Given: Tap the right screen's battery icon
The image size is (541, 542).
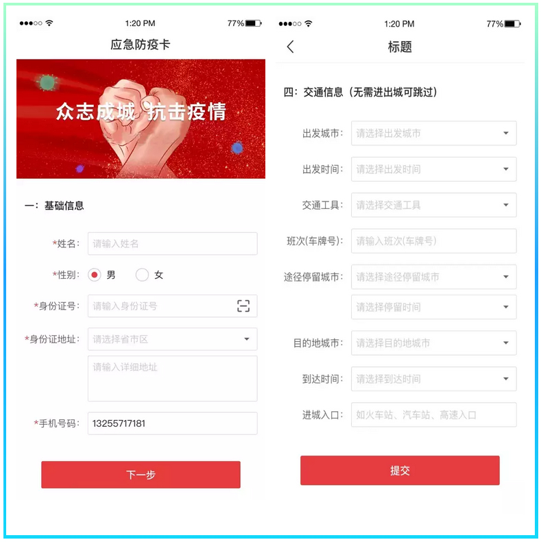Looking at the screenshot, I should coord(512,24).
